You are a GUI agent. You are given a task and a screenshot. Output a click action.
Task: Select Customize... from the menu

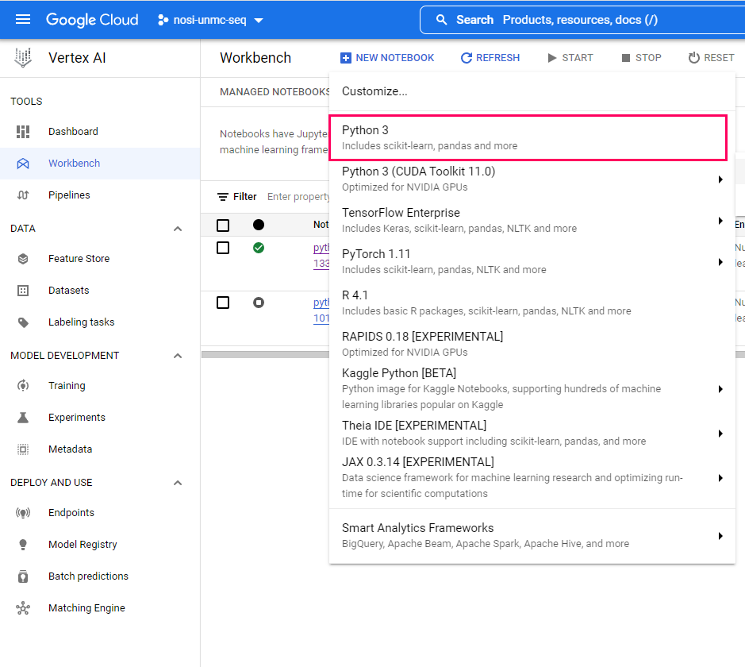(532, 91)
